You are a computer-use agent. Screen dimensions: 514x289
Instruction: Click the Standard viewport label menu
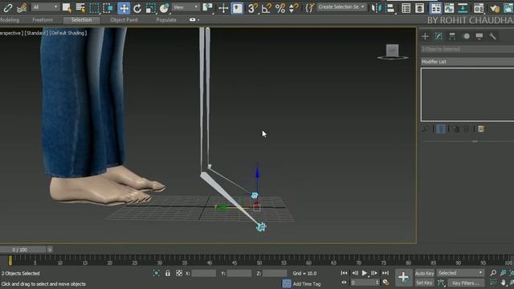tap(36, 33)
